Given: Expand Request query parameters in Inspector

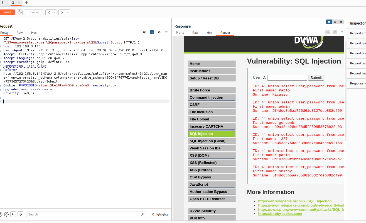Looking at the screenshot, I should coord(357,43).
